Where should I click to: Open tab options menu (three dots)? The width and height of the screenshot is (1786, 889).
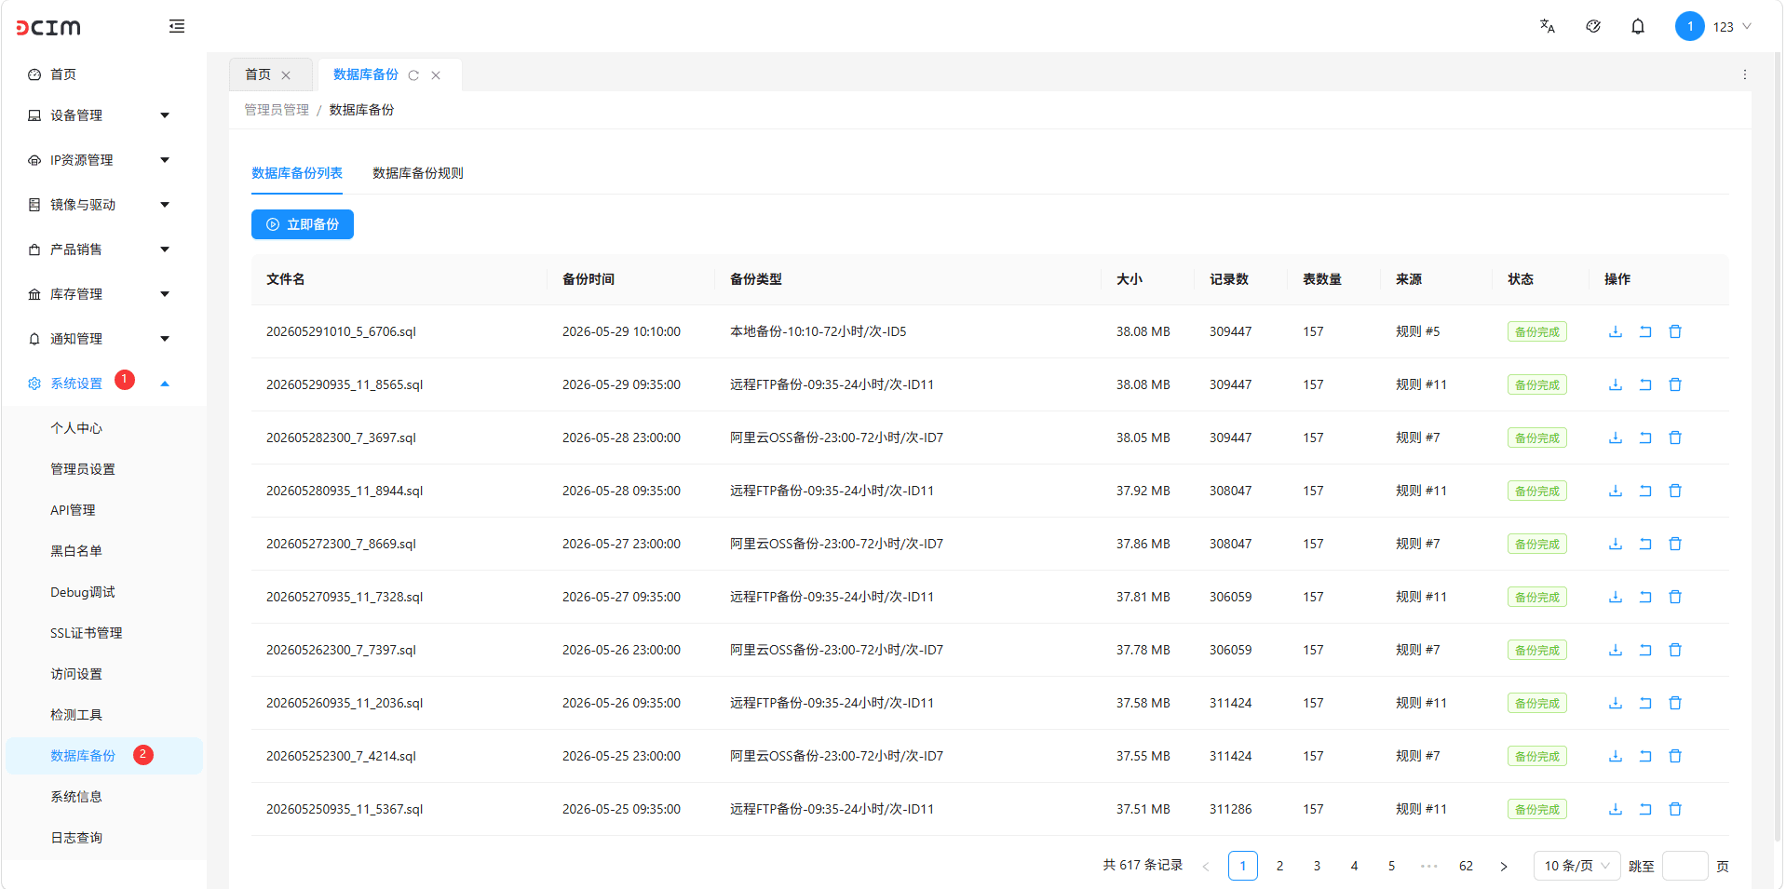click(x=1744, y=74)
